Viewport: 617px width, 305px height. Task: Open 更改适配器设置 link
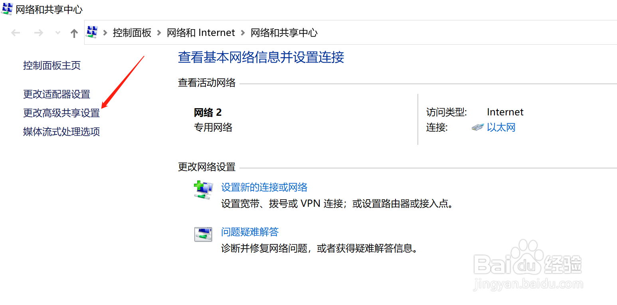[57, 95]
